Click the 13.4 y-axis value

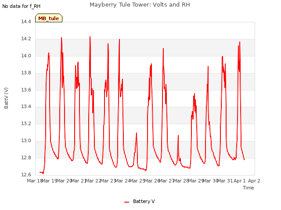[26, 107]
